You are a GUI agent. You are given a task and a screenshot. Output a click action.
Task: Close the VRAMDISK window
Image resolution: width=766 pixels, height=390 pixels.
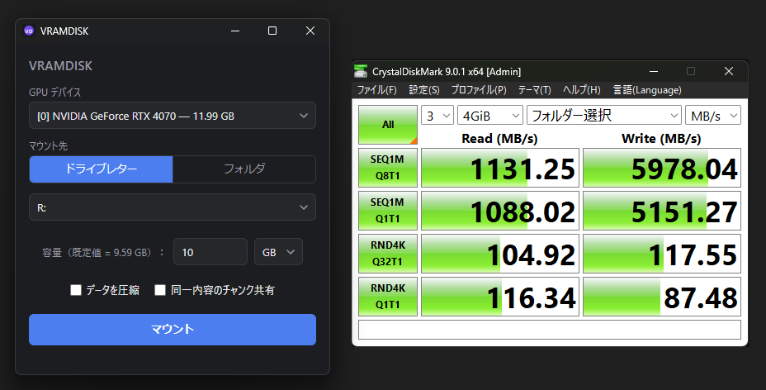[x=310, y=31]
